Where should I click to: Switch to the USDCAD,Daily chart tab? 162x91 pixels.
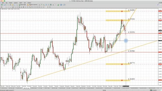[x=11, y=88]
